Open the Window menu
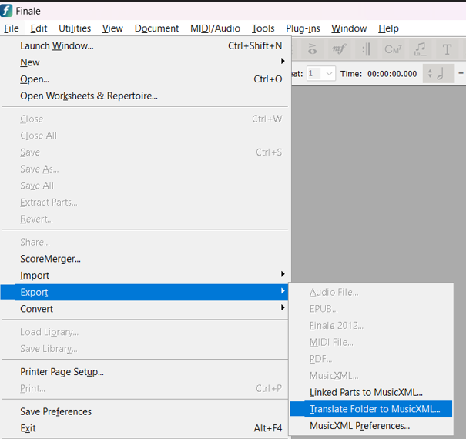Screen dimensions: 466x439 [x=349, y=28]
